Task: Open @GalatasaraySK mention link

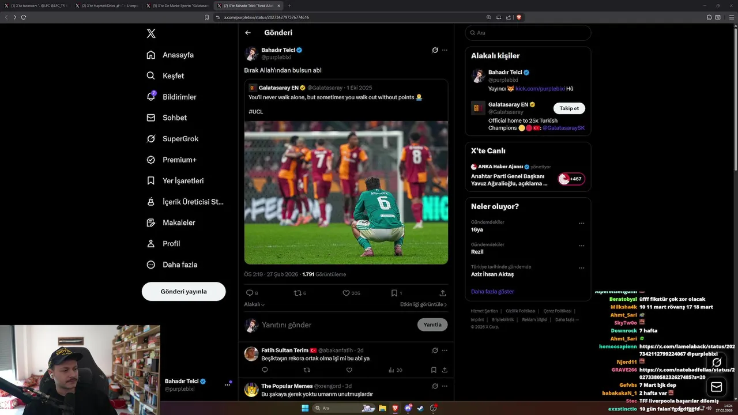Action: 563,128
